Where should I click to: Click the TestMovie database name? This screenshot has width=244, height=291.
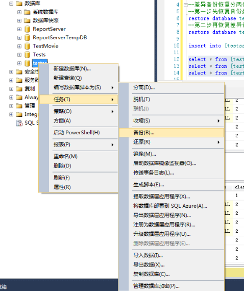pos(45,46)
